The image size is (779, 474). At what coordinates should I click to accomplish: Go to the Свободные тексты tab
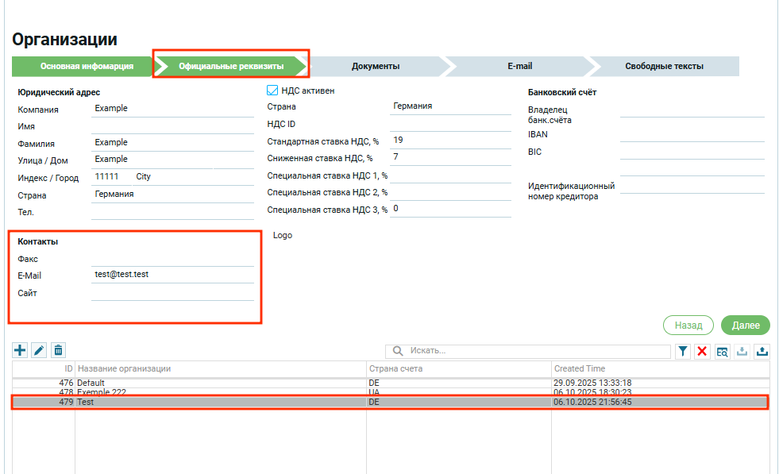[x=664, y=66]
